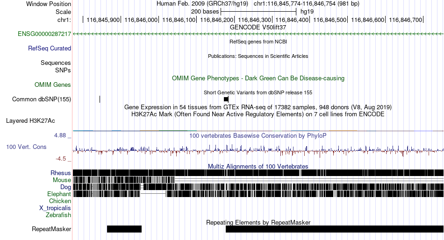Select the Chicken alignment row label
Screen dimensions: 444x240
tap(60, 201)
